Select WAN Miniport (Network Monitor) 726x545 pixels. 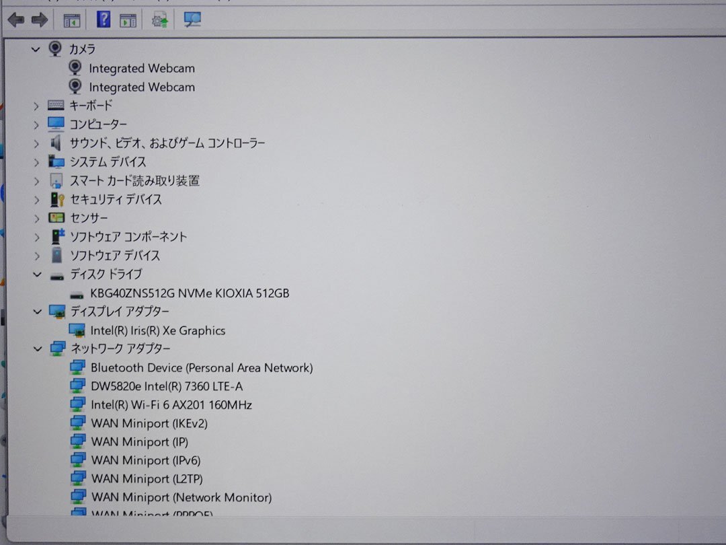pos(182,497)
